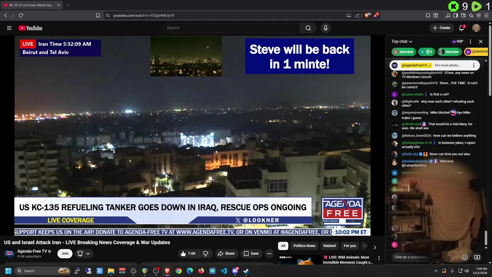Open the 0XP crown badge
The height and width of the screenshot is (277, 492).
[x=457, y=42]
